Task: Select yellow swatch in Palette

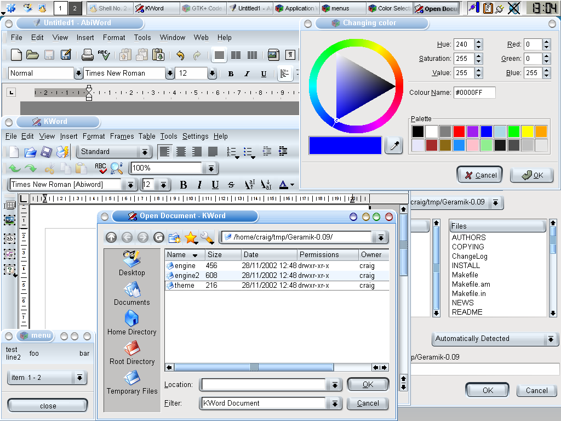Action: click(x=528, y=132)
